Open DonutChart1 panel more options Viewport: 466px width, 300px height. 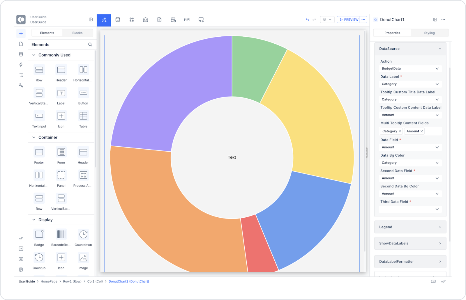click(x=443, y=19)
